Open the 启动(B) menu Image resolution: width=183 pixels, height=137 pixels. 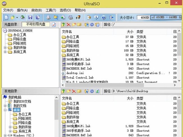click(x=37, y=10)
